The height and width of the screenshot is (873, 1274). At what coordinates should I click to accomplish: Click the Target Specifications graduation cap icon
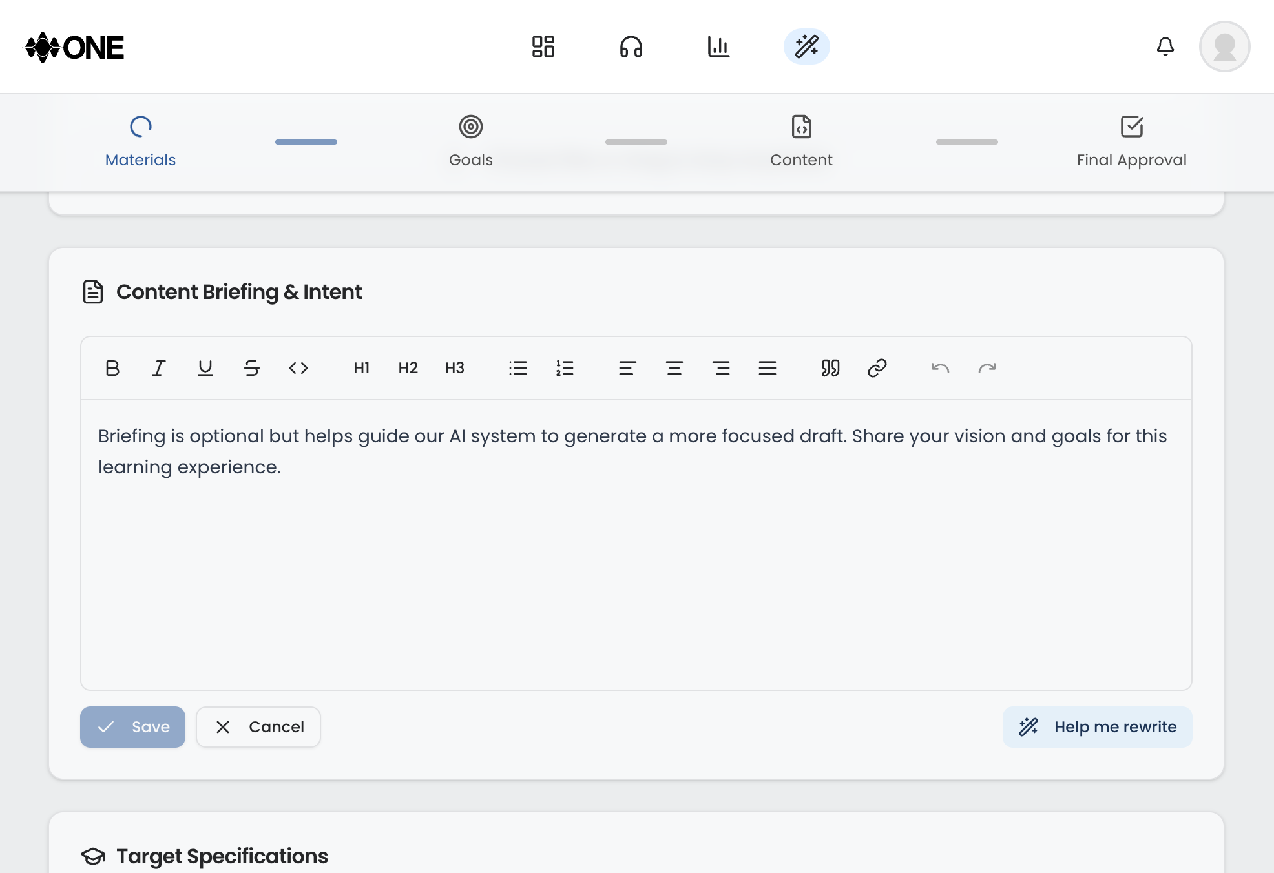[93, 856]
